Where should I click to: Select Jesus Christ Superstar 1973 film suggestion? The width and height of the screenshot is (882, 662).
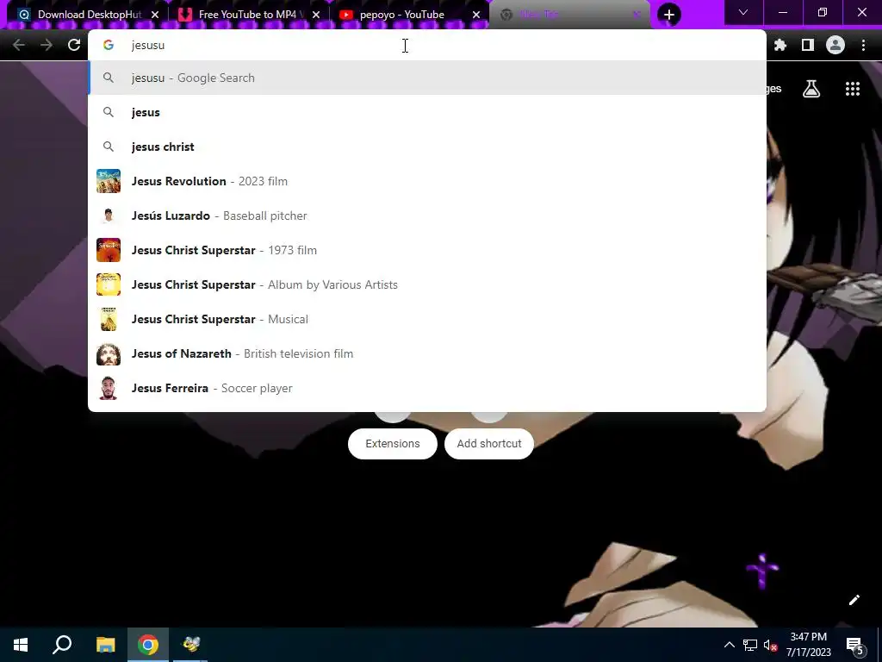click(427, 250)
